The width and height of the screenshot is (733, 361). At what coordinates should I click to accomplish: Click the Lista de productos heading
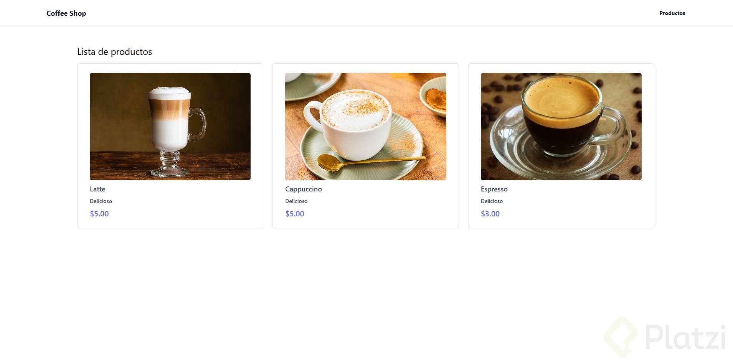click(x=114, y=52)
